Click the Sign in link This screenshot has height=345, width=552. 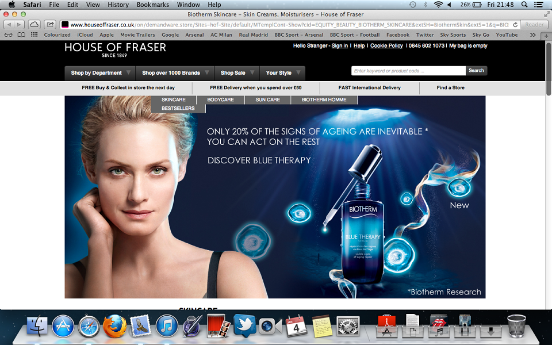pos(340,46)
